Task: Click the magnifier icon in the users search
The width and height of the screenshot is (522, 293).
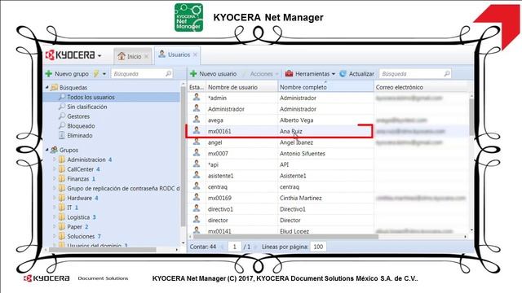Action: [447, 73]
